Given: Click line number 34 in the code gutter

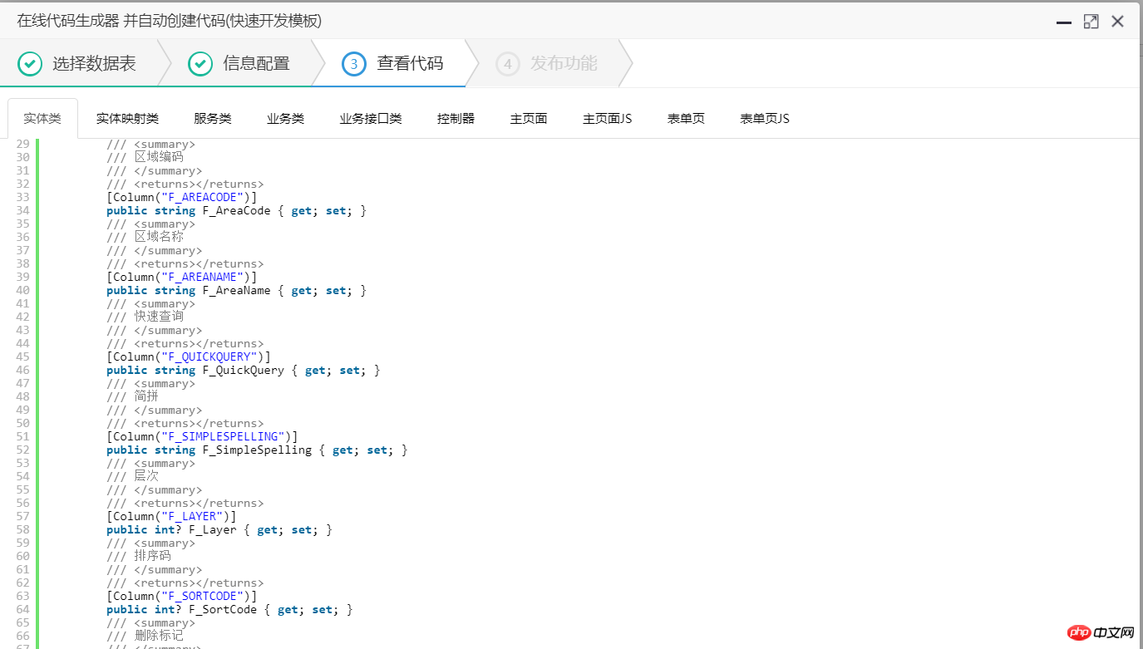Looking at the screenshot, I should [22, 210].
